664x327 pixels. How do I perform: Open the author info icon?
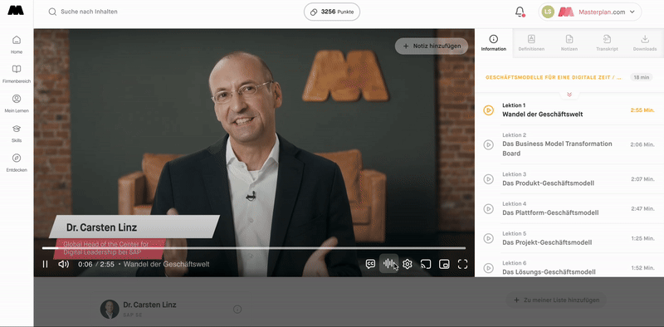237,310
